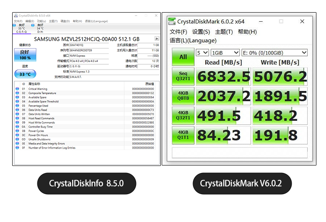Click status dot of Host Write Commands row
This screenshot has width=326, height=222.
[17, 123]
